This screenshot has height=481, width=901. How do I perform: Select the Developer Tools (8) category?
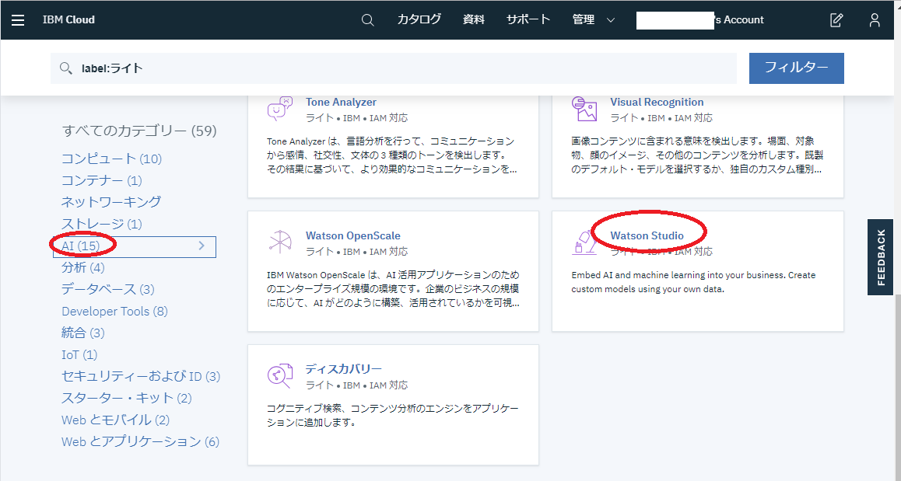114,311
